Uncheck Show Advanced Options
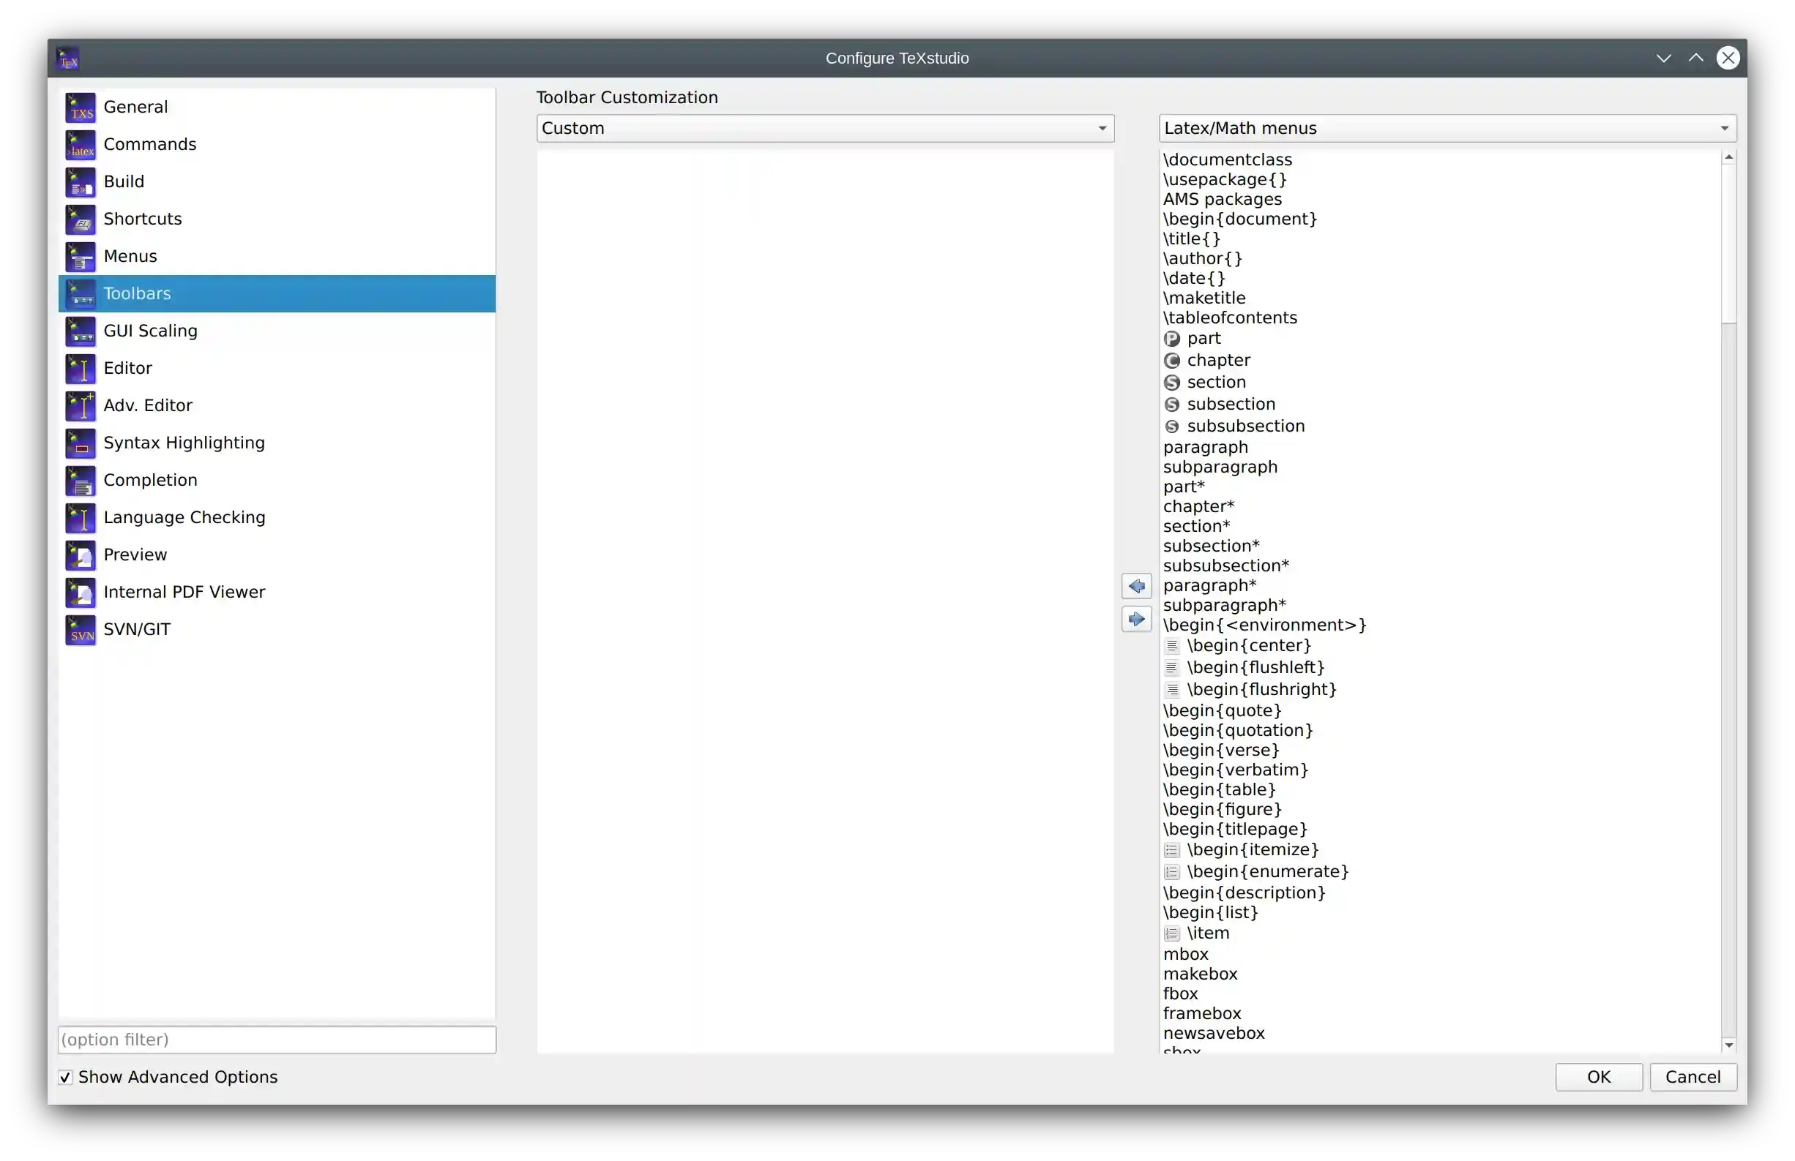Image resolution: width=1795 pixels, height=1161 pixels. click(65, 1077)
